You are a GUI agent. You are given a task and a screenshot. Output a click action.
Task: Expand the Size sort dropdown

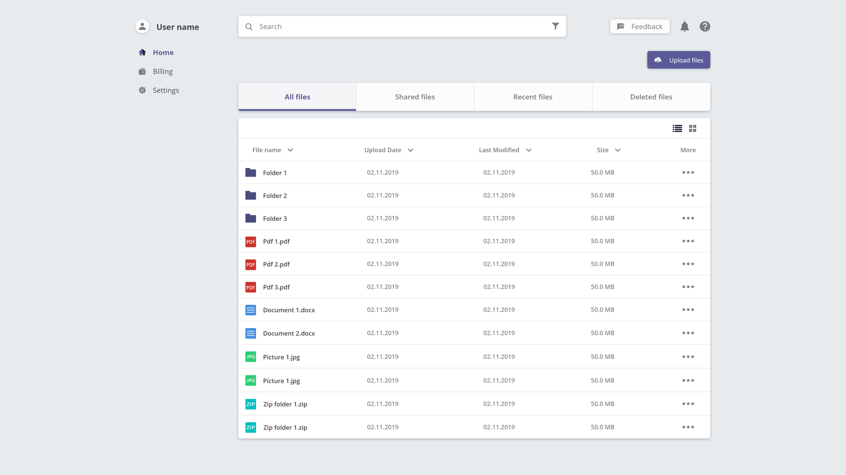618,150
